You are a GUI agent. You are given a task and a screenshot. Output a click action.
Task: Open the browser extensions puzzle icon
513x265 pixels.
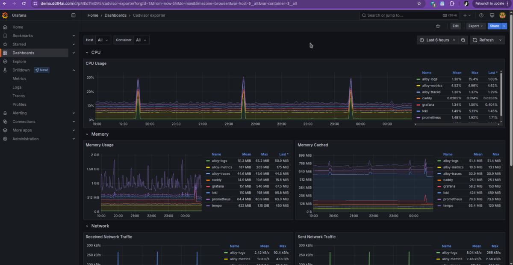(452, 3)
